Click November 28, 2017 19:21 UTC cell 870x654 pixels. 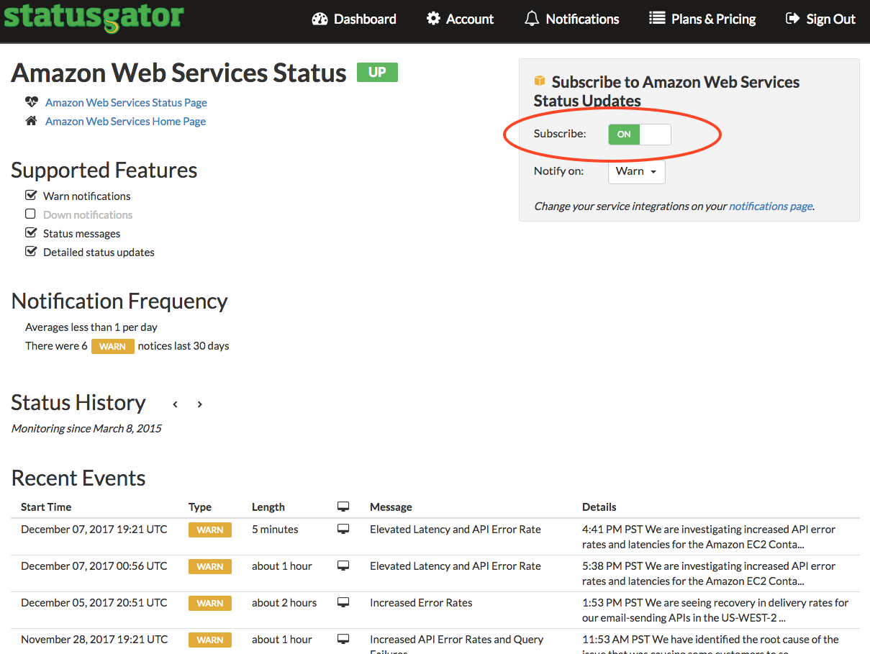click(x=94, y=639)
